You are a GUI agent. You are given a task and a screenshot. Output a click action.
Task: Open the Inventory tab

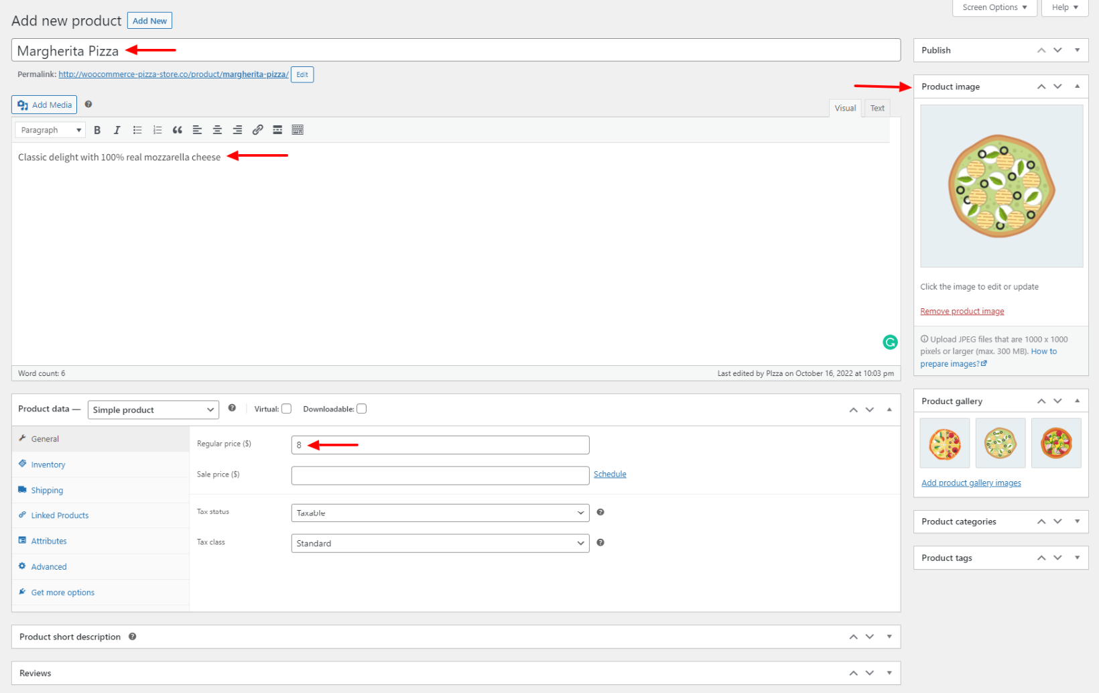pyautogui.click(x=48, y=464)
